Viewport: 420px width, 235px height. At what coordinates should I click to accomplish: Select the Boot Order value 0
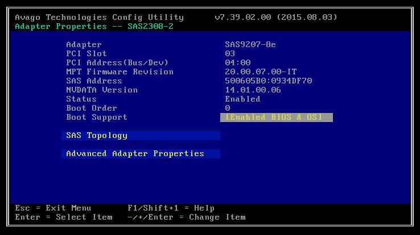point(228,108)
